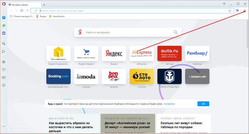Open history via the clock sidebar icon
This screenshot has height=134, width=249.
click(x=4, y=85)
